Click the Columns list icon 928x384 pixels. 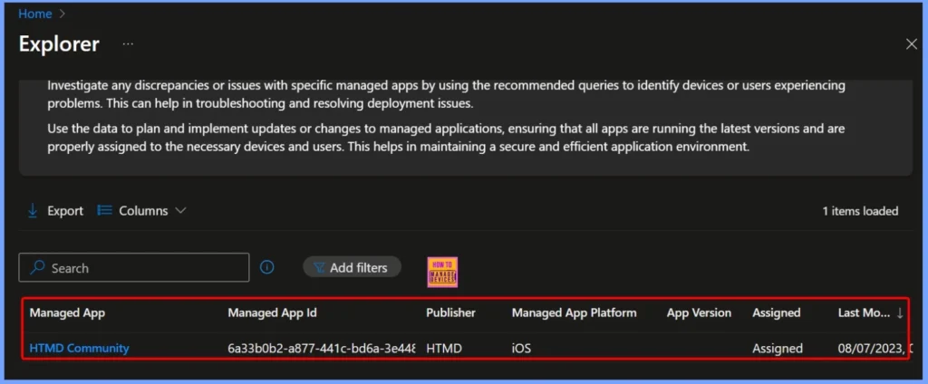[105, 211]
